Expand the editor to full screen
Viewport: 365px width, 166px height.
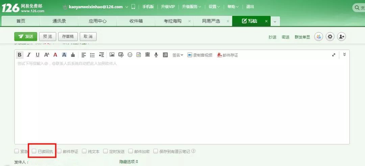[334, 55]
